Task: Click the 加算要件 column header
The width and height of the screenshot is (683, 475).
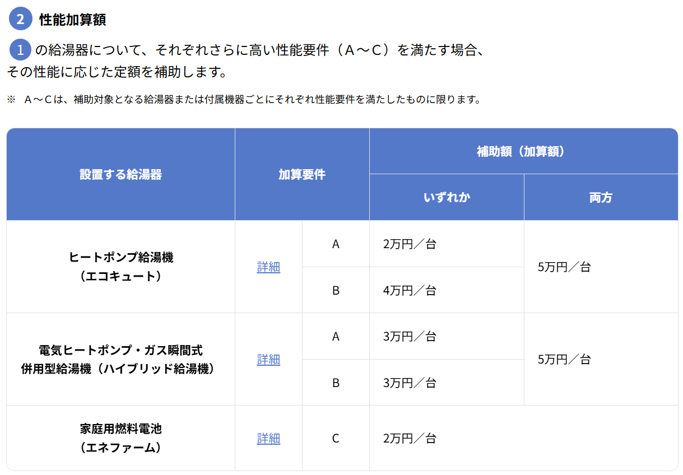Action: click(x=302, y=175)
